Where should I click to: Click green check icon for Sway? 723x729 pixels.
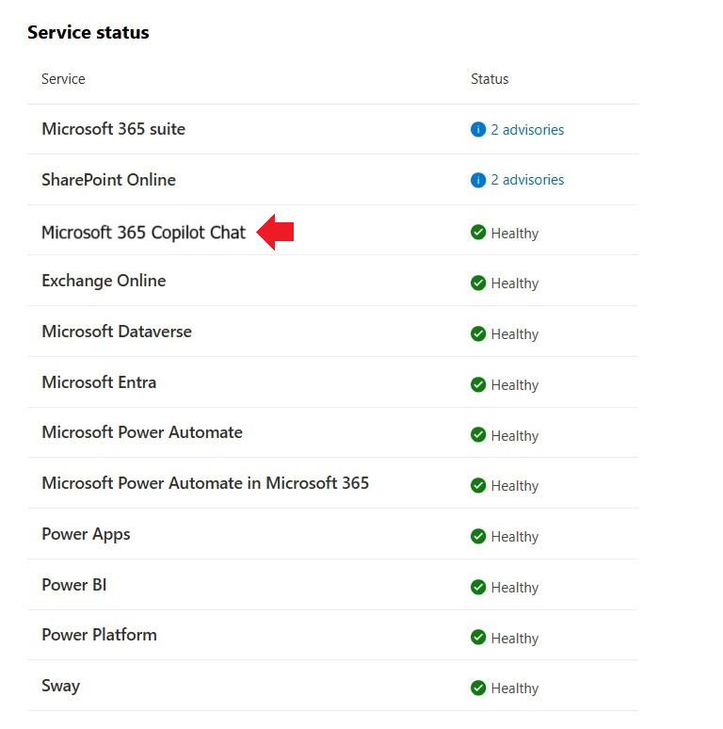(x=477, y=688)
